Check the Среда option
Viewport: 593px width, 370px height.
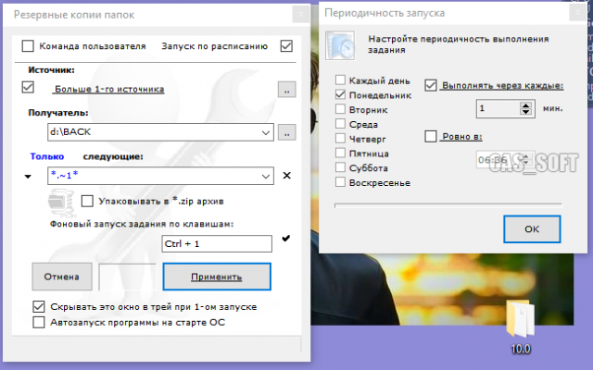[340, 124]
